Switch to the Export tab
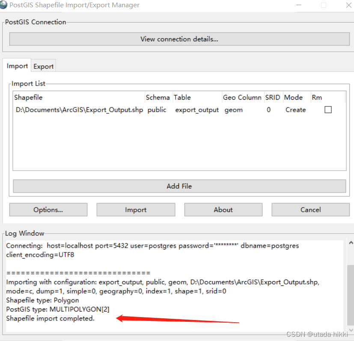Image resolution: width=354 pixels, height=341 pixels. [43, 66]
